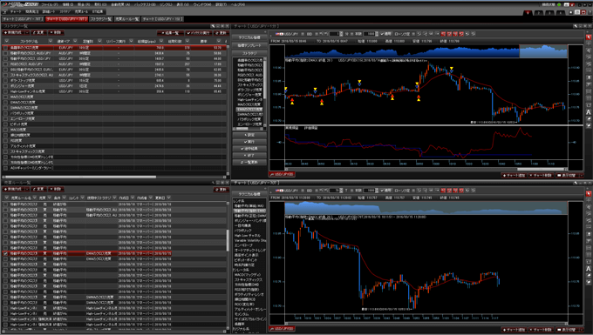Screen dimensions: 593x335
Task: Click 更新 button in 売買ルール一覧 panel
Action: click(221, 190)
